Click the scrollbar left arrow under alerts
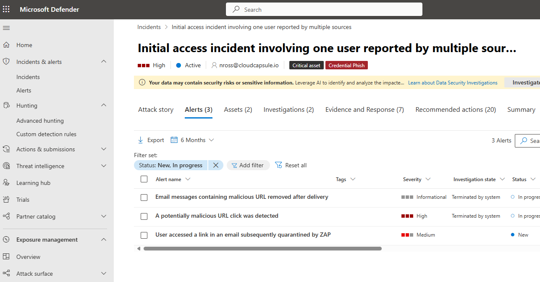540x282 pixels. [139, 249]
